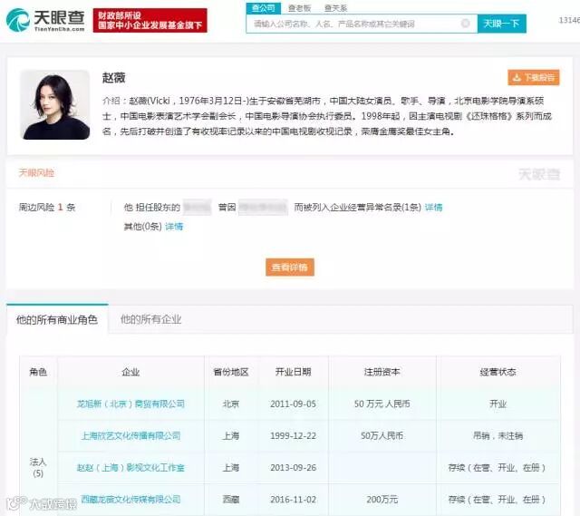This screenshot has height=516, width=580.
Task: Click the 经营状态 column header
Action: point(498,372)
